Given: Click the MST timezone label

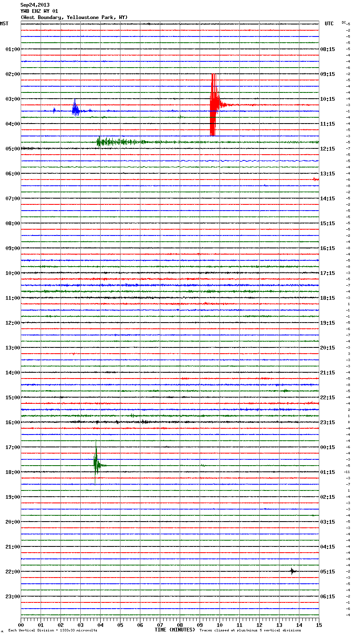Looking at the screenshot, I should pos(4,24).
